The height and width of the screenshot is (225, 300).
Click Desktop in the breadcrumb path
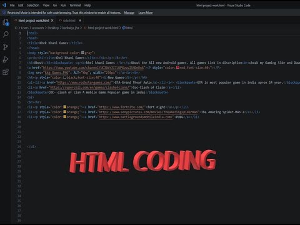tap(53, 27)
